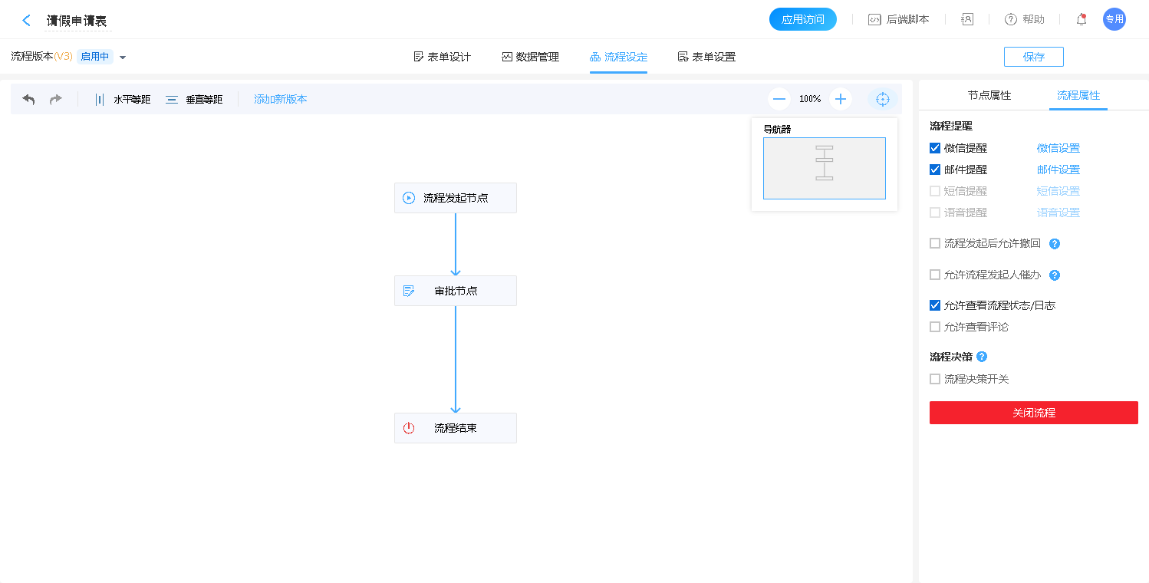
Task: Enable 流程发起后允许撤回 checkbox
Action: pyautogui.click(x=935, y=243)
